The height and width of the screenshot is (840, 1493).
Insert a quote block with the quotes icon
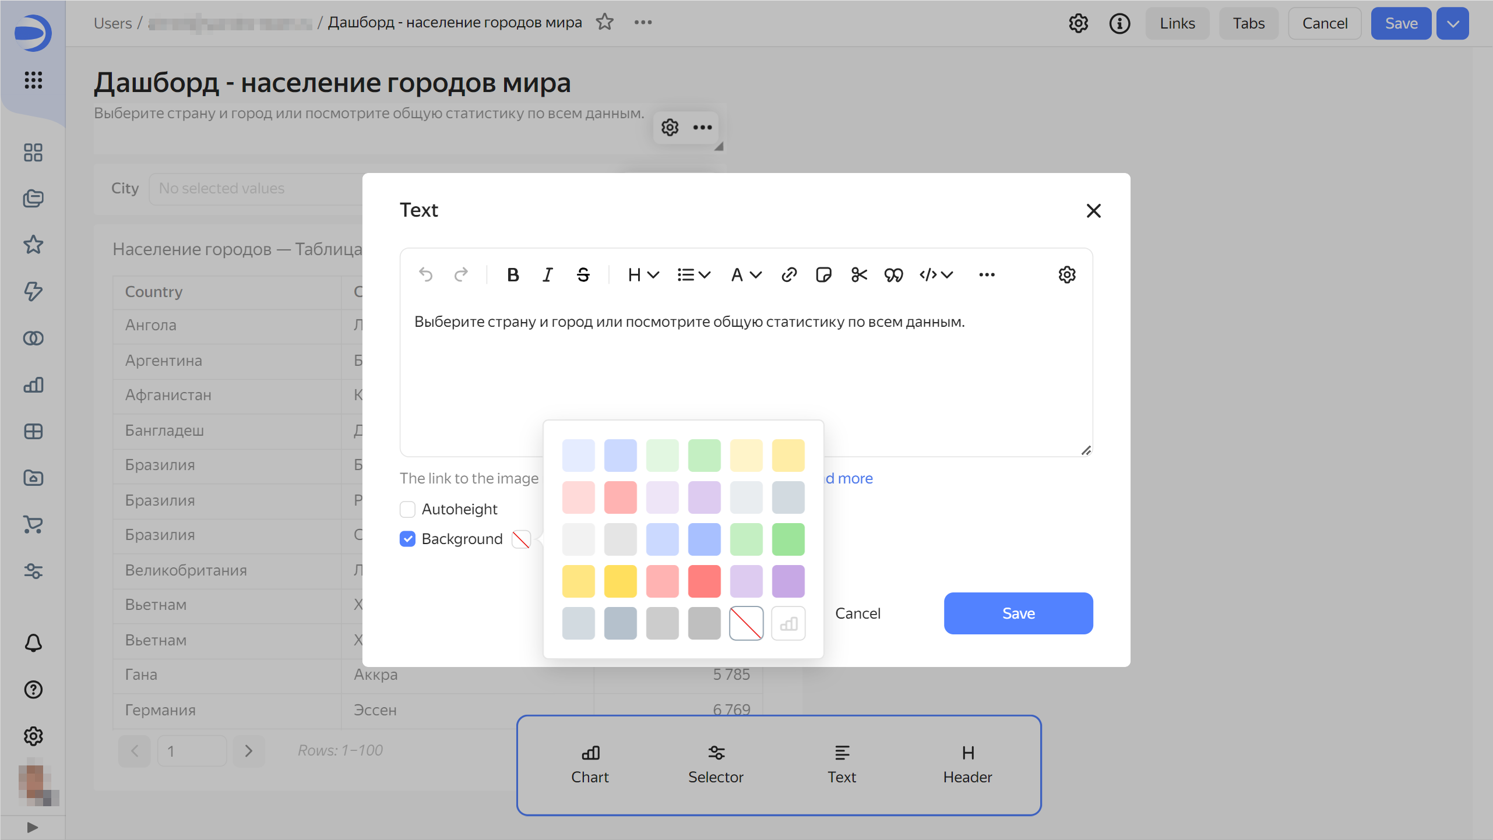tap(893, 274)
